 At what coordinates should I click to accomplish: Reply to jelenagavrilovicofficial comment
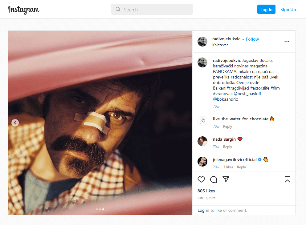pyautogui.click(x=241, y=167)
